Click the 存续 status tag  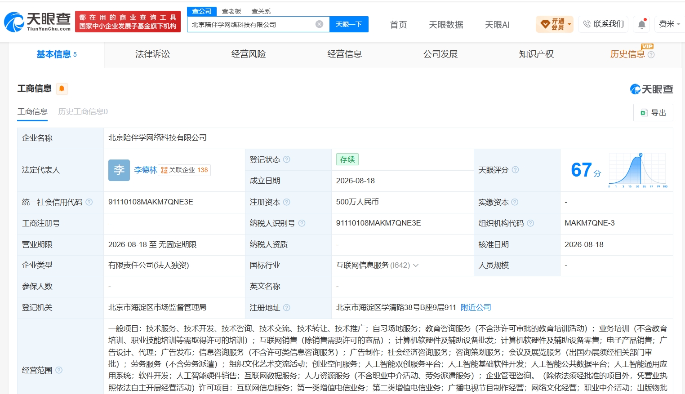347,159
